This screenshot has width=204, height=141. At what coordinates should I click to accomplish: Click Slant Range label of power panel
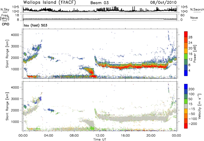point(7,54)
